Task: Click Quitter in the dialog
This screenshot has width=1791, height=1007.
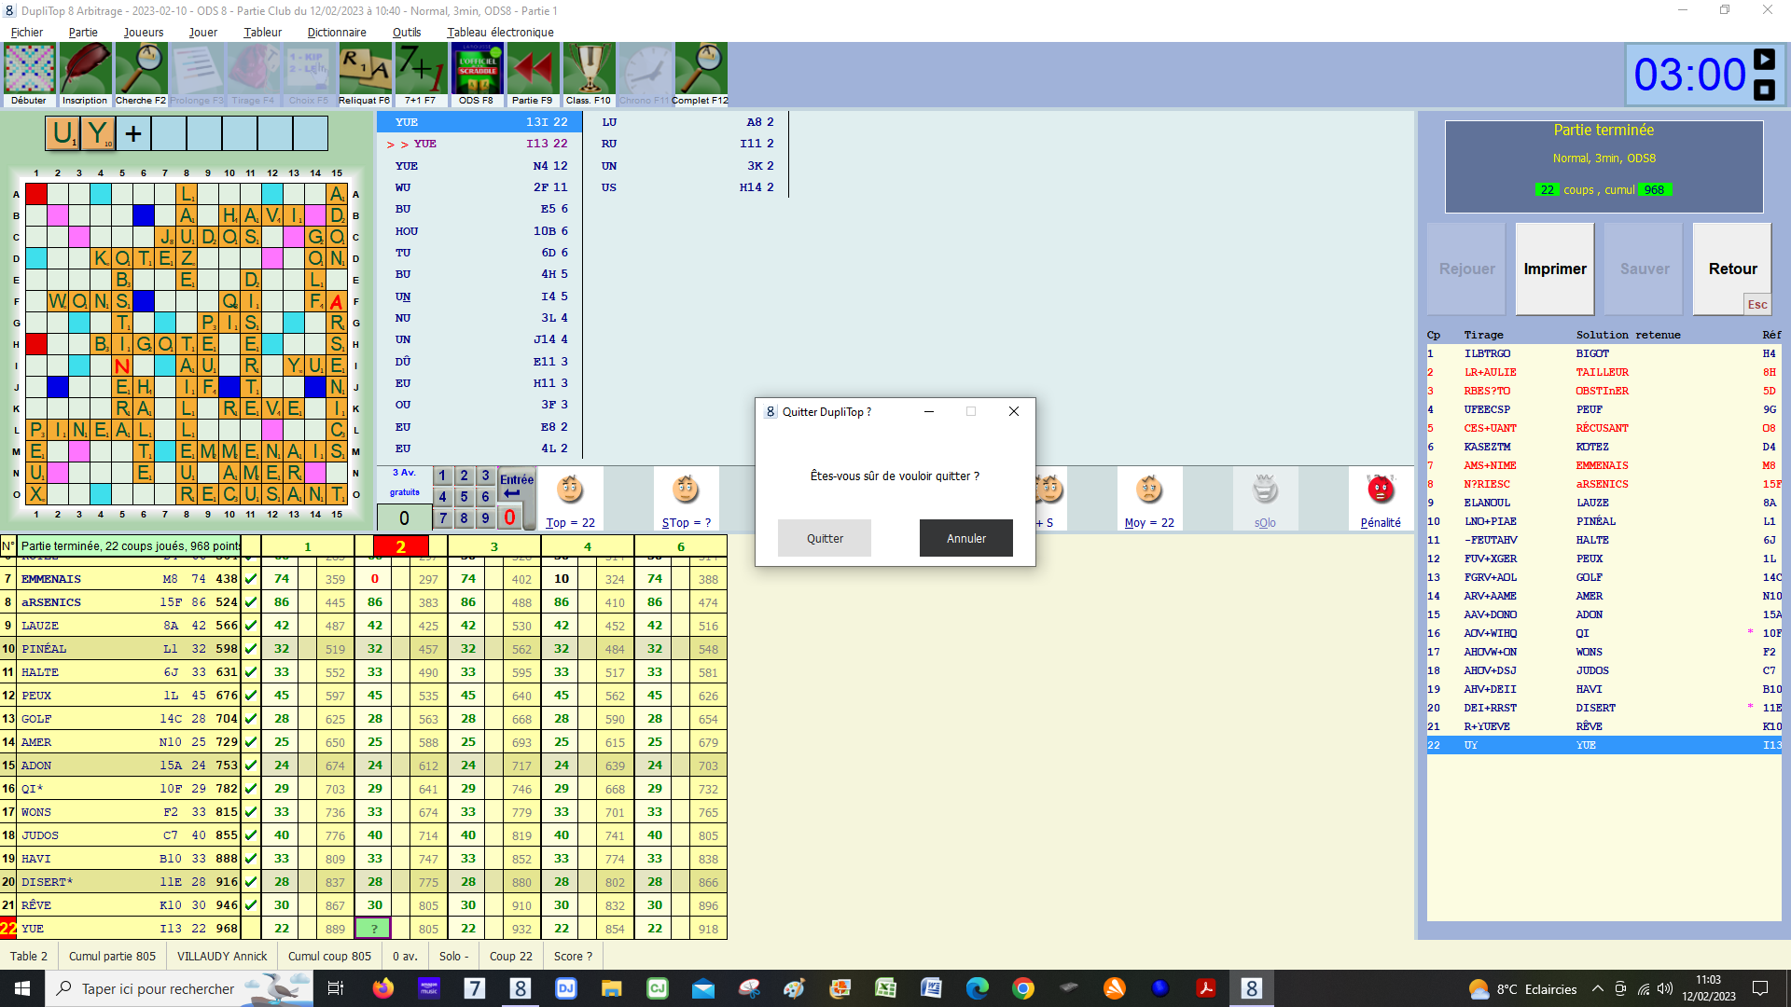Action: 825,538
